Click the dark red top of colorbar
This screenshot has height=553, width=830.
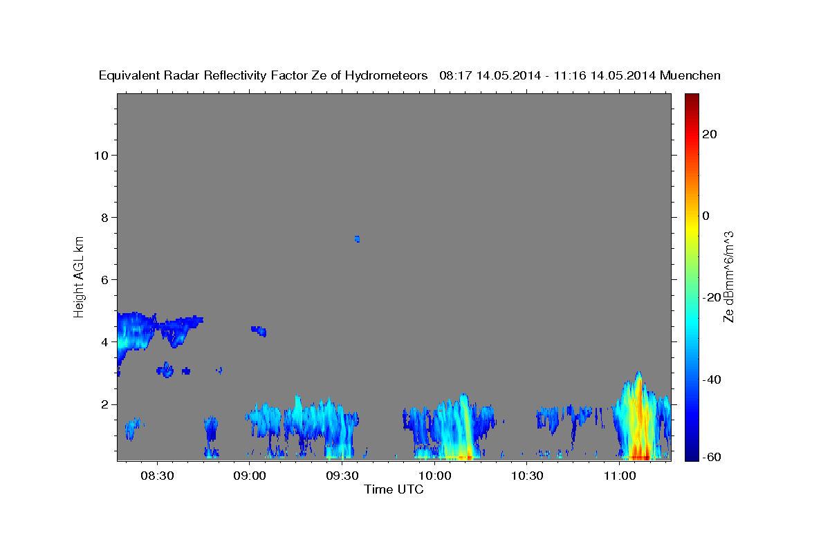pyautogui.click(x=691, y=99)
